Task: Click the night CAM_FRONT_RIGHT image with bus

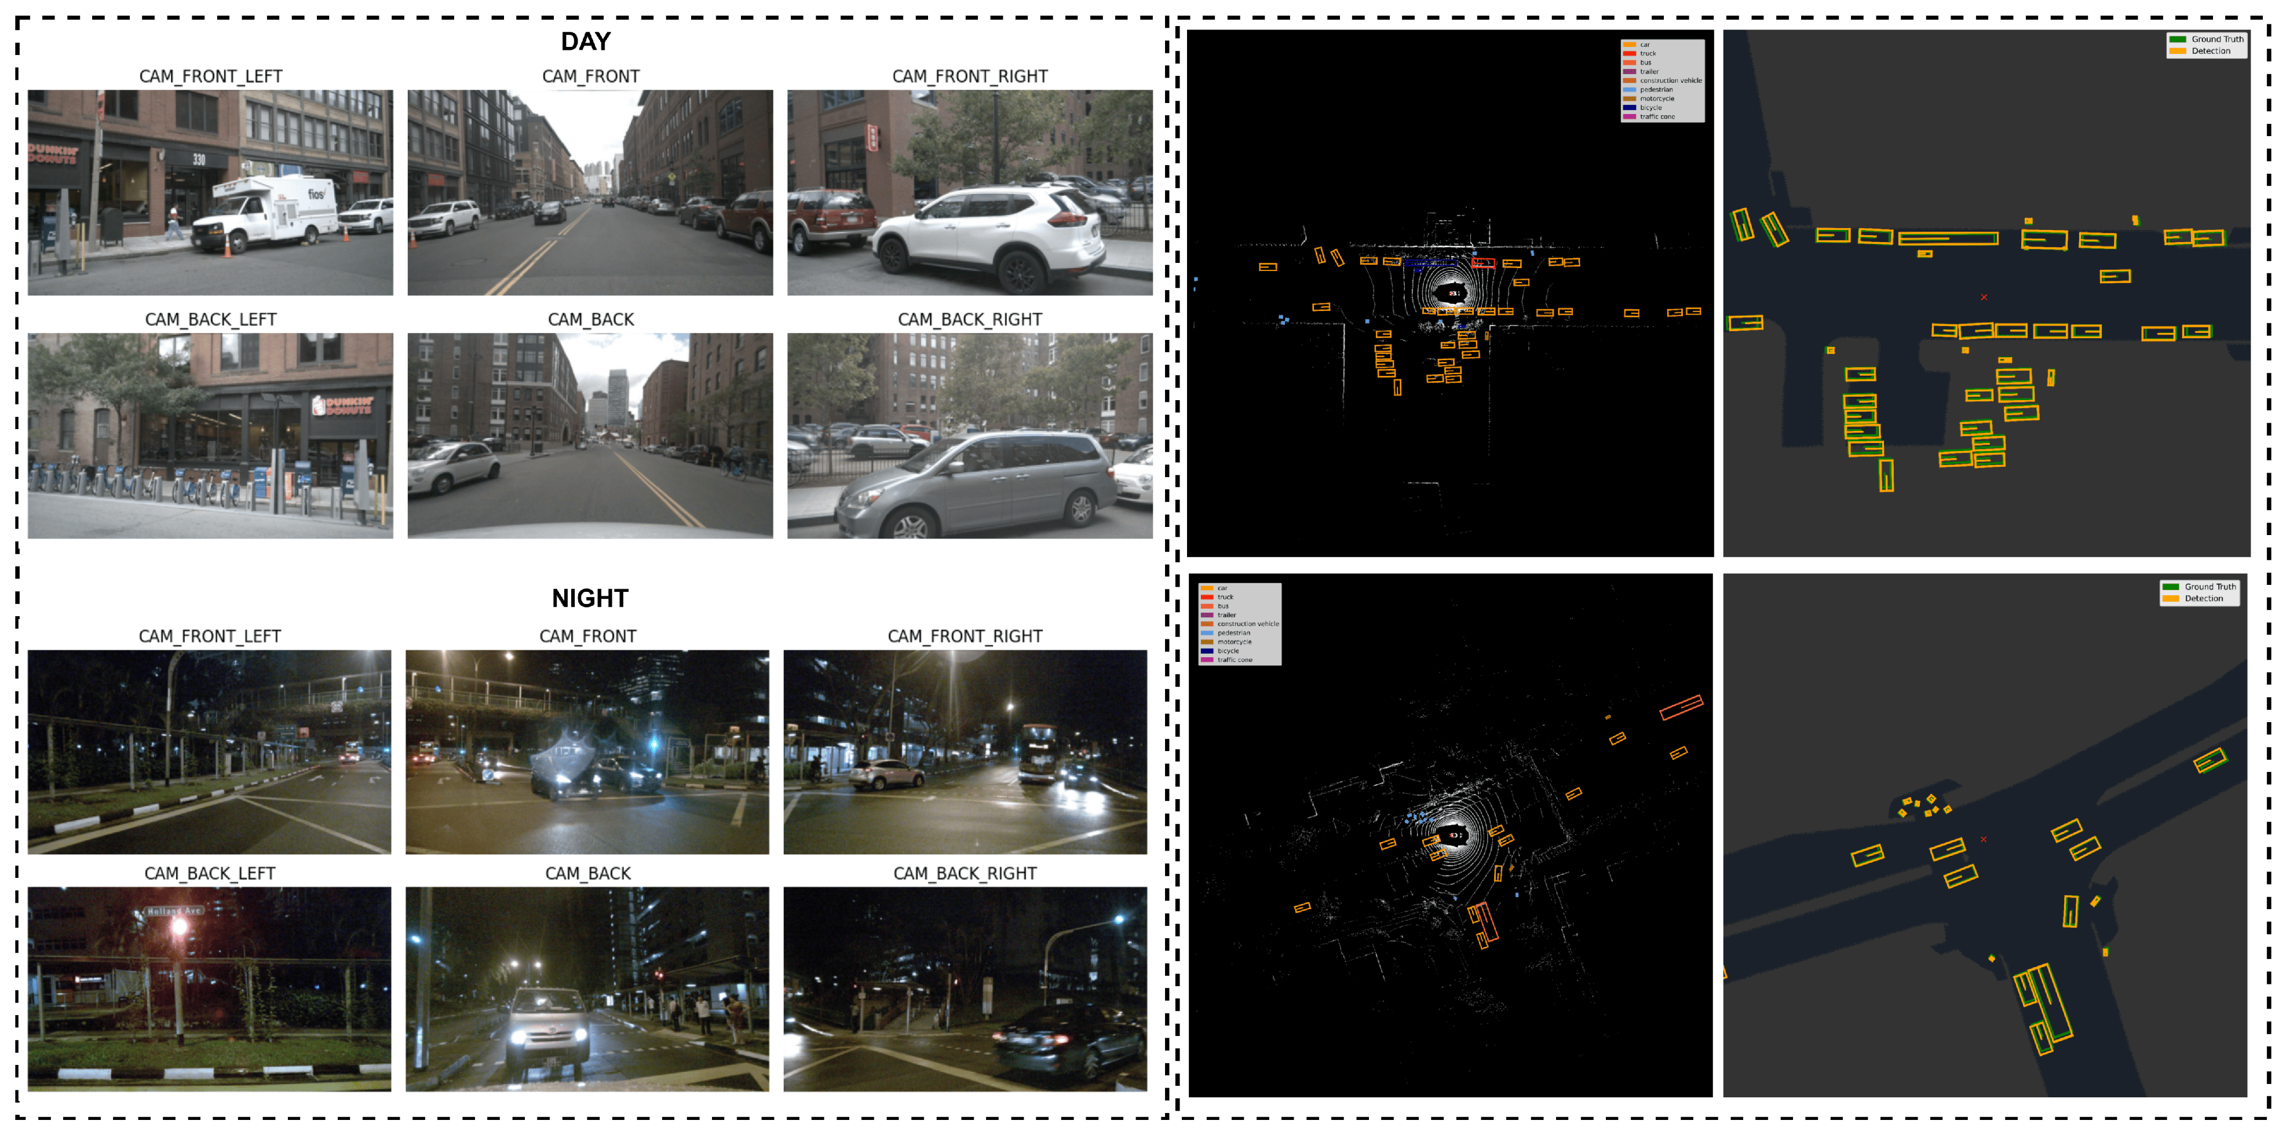Action: (x=965, y=752)
